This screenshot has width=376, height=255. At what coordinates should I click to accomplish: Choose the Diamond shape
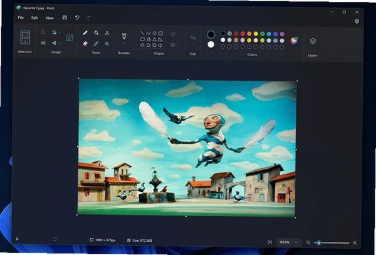(142, 45)
